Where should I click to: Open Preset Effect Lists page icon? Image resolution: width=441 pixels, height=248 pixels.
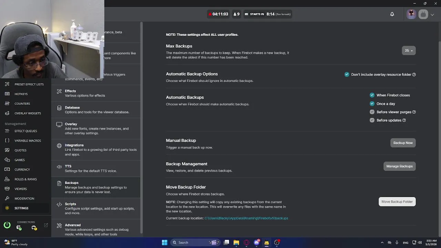[x=7, y=84]
